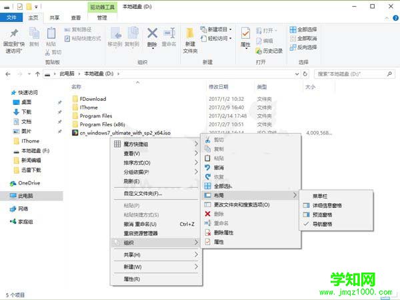Click the Back navigation arrow
400x300 pixels.
(x=8, y=74)
